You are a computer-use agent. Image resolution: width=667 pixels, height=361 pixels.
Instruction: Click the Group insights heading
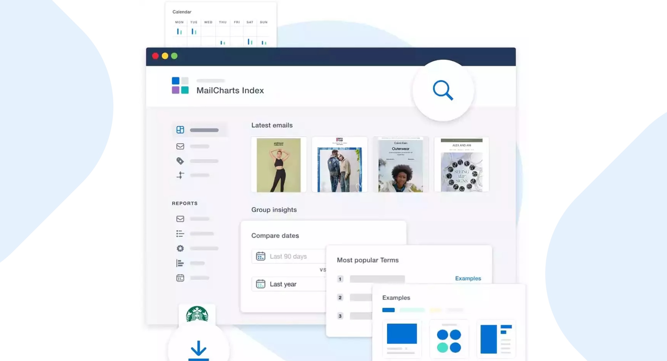(274, 210)
